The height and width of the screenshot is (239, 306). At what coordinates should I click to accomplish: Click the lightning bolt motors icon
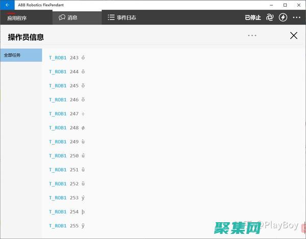[283, 17]
